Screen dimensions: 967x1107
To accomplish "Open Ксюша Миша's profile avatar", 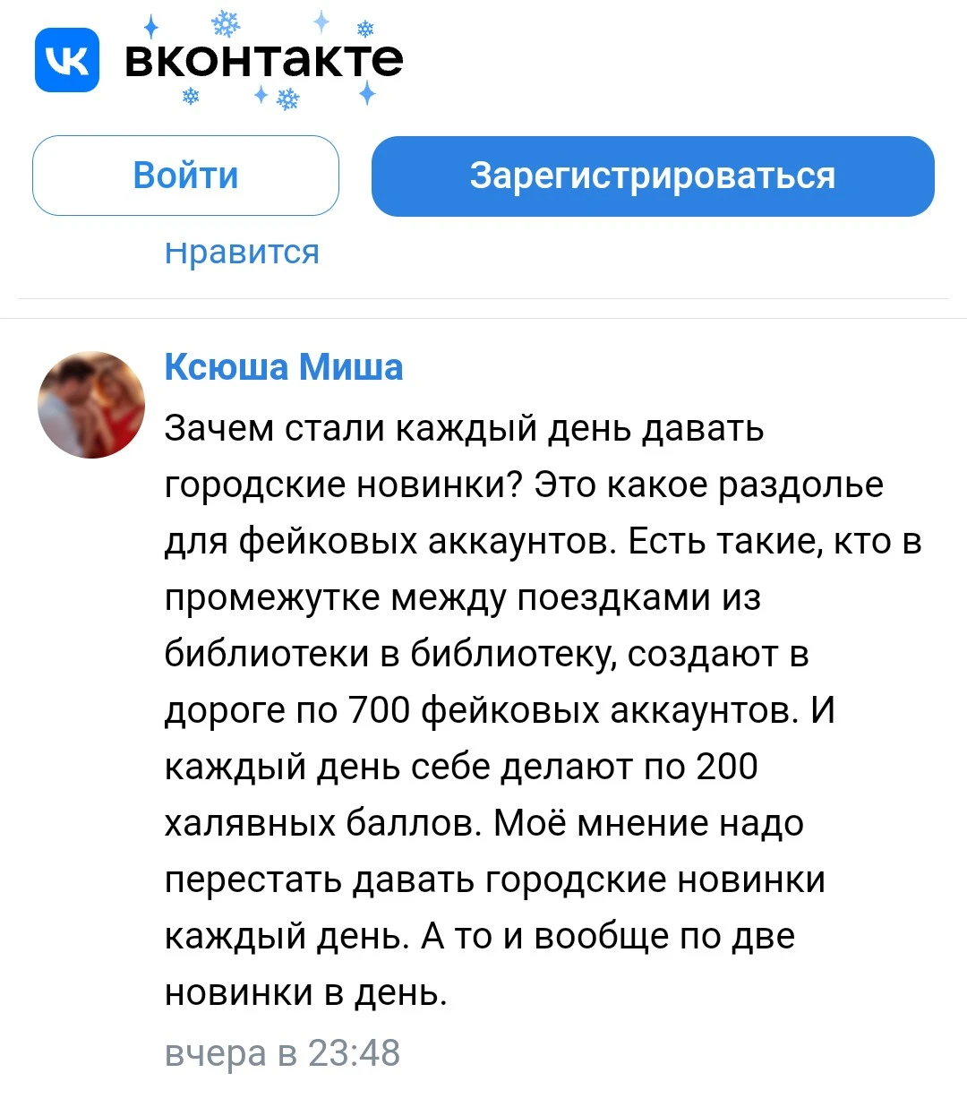I will 91,405.
